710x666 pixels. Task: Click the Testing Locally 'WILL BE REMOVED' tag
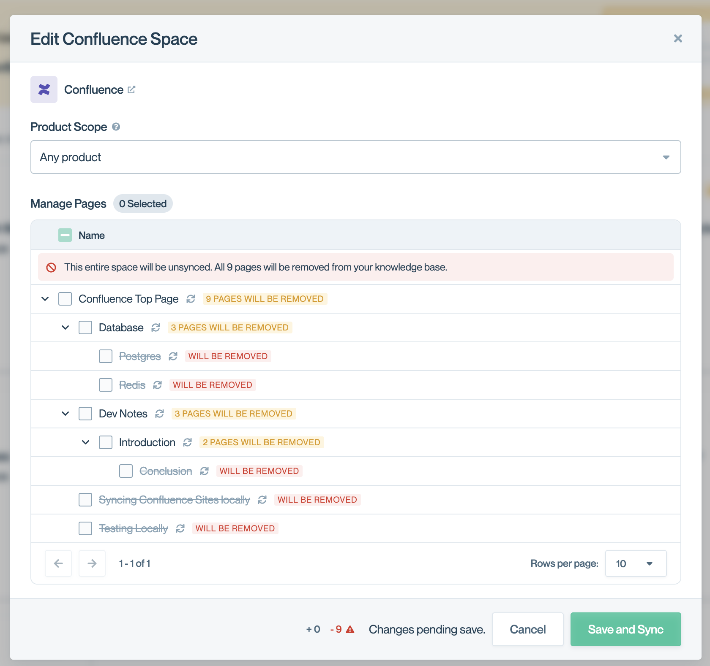235,528
